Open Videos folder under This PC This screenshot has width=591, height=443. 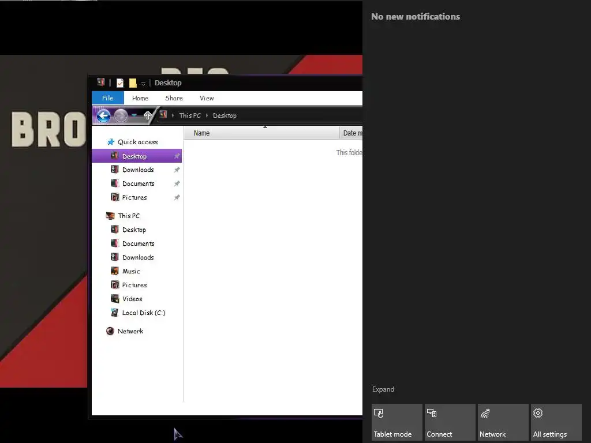(132, 299)
